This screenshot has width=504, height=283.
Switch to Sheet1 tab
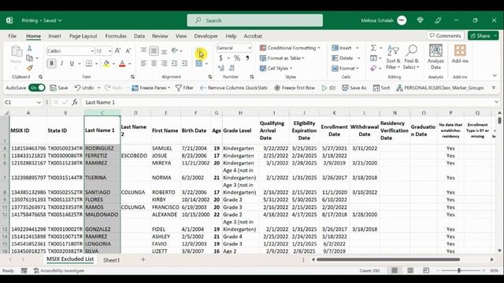point(111,260)
